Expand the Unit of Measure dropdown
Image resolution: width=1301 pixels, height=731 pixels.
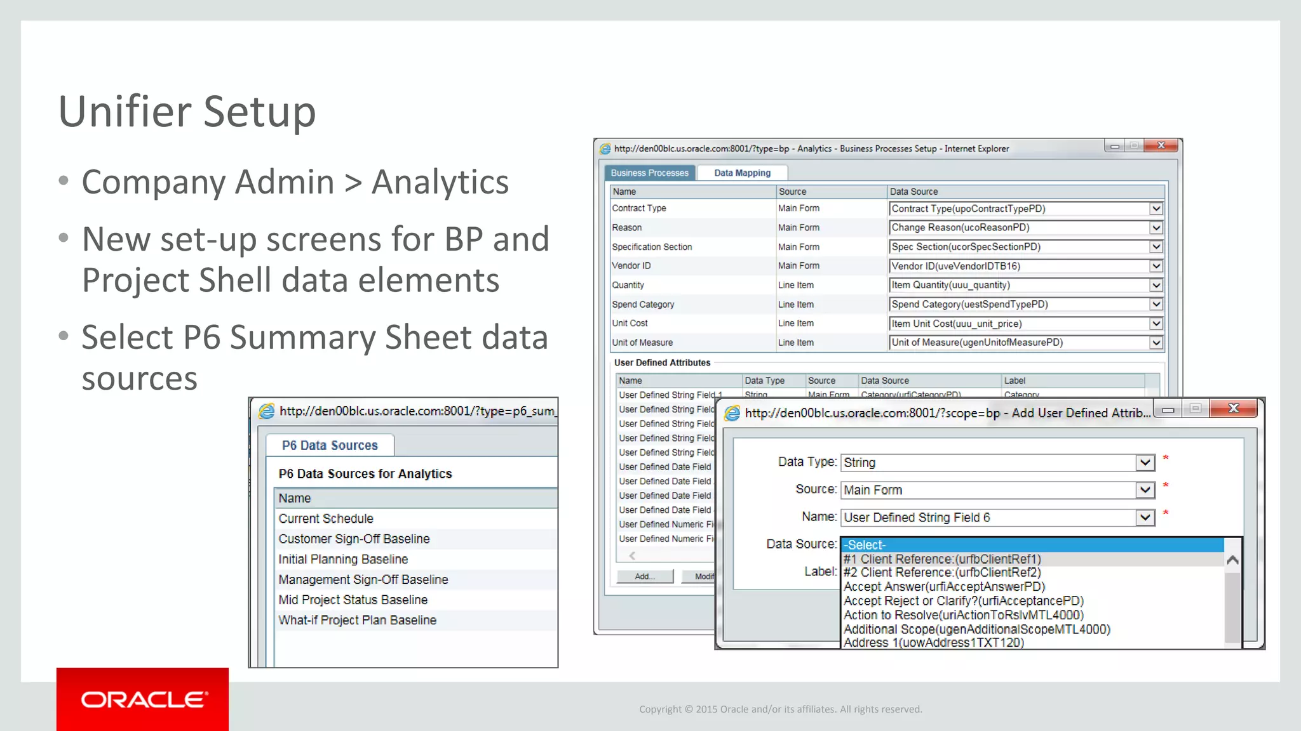coord(1156,343)
